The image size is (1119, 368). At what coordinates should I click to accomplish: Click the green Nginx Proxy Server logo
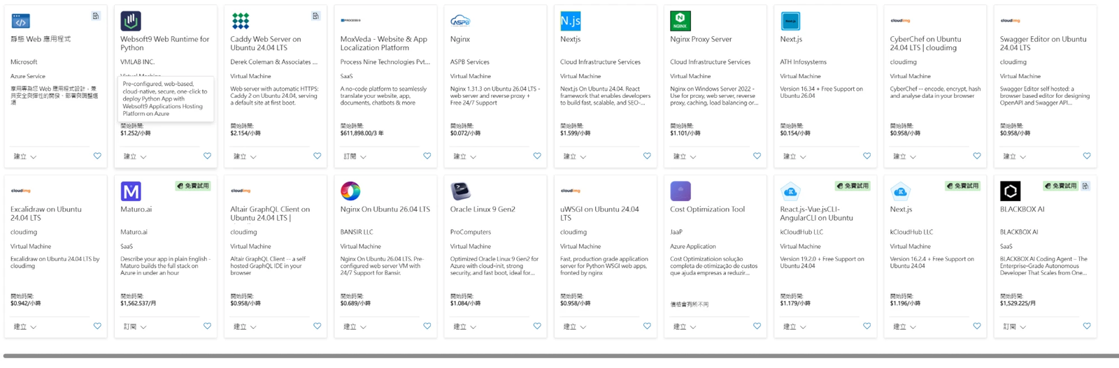(680, 21)
